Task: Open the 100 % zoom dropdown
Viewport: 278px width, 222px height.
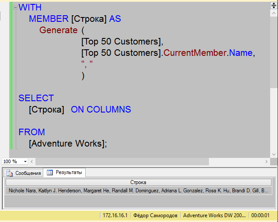Action: 25,161
